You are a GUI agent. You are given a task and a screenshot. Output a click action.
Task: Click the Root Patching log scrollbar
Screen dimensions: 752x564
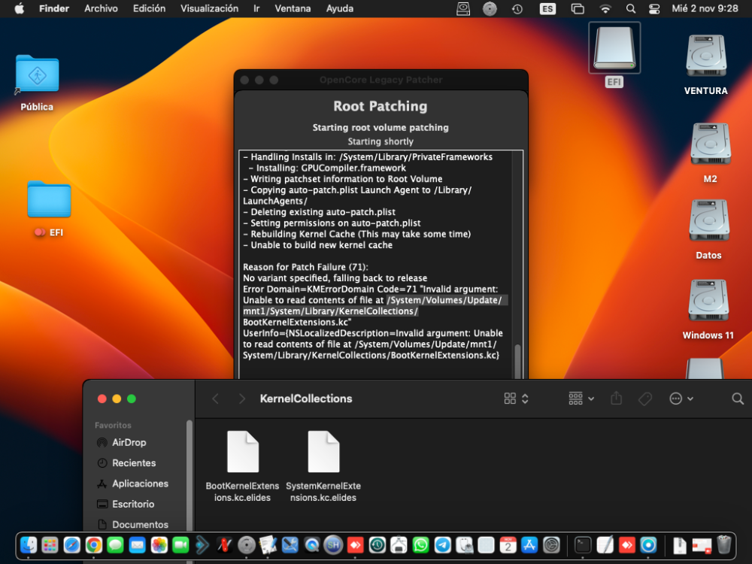click(517, 362)
